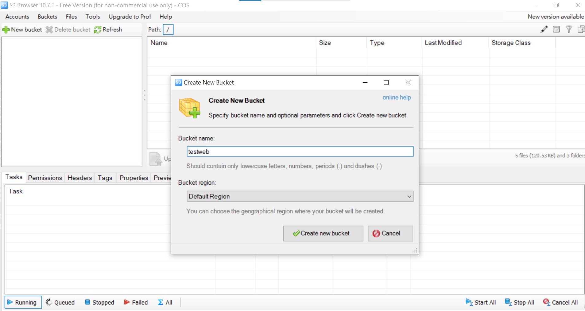Click the Upload file icon behind the dialog
Image resolution: width=585 pixels, height=311 pixels.
pos(156,159)
